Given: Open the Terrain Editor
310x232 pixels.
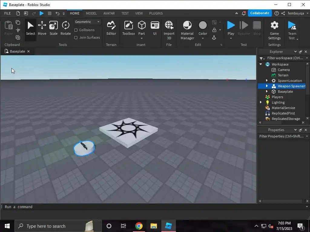Looking at the screenshot, I should (111, 28).
